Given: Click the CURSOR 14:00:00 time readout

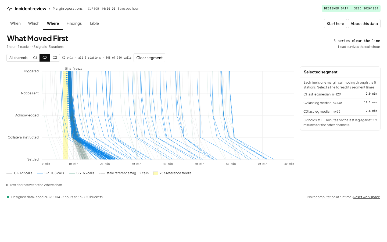Looking at the screenshot, I should point(102,9).
